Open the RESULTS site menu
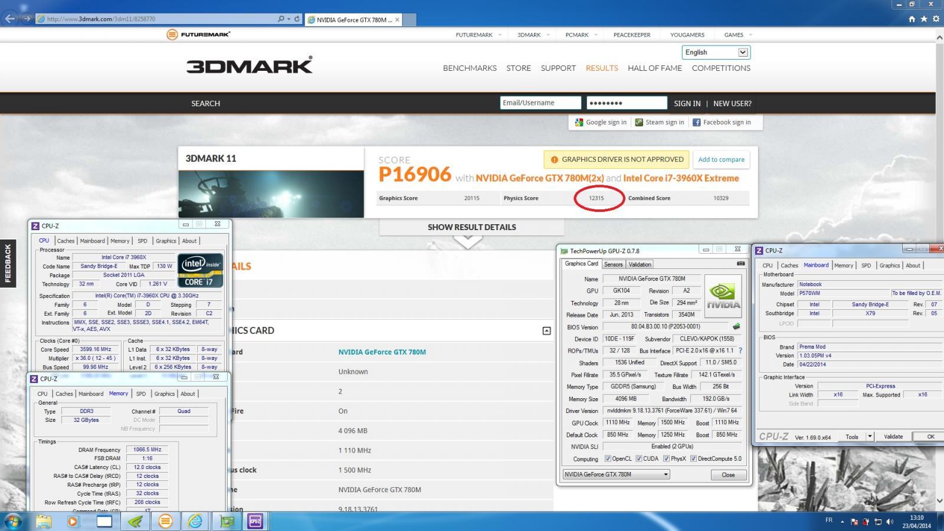The width and height of the screenshot is (944, 531). (602, 68)
